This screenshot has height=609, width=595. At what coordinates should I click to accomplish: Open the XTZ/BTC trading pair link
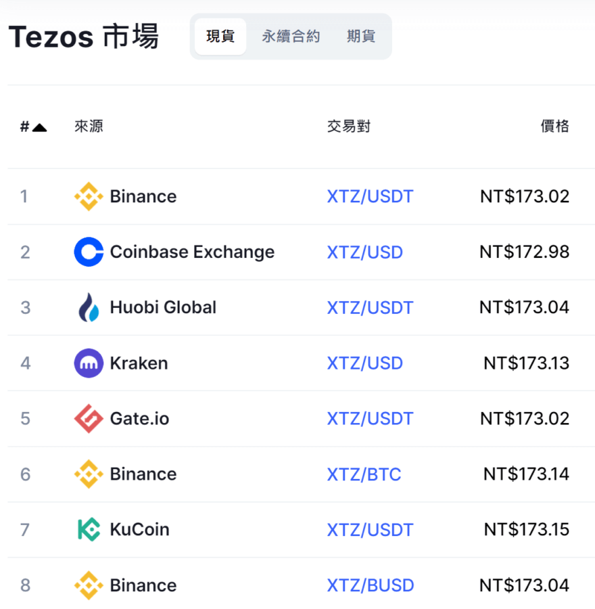[364, 474]
